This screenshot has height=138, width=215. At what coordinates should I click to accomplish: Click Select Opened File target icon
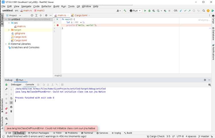tap(32, 15)
